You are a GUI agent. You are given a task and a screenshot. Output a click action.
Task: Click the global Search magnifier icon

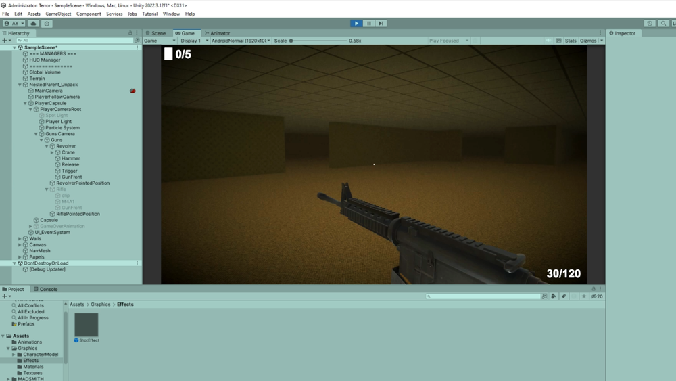[x=663, y=23]
